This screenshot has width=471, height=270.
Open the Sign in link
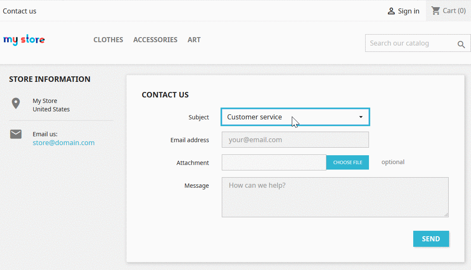click(x=408, y=11)
